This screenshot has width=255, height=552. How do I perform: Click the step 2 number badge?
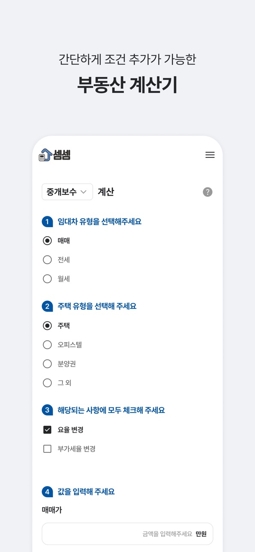click(47, 306)
